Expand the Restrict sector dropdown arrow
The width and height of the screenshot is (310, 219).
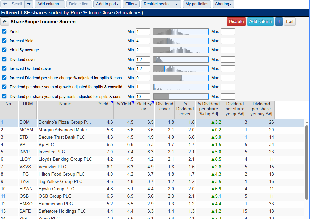pos(177,4)
